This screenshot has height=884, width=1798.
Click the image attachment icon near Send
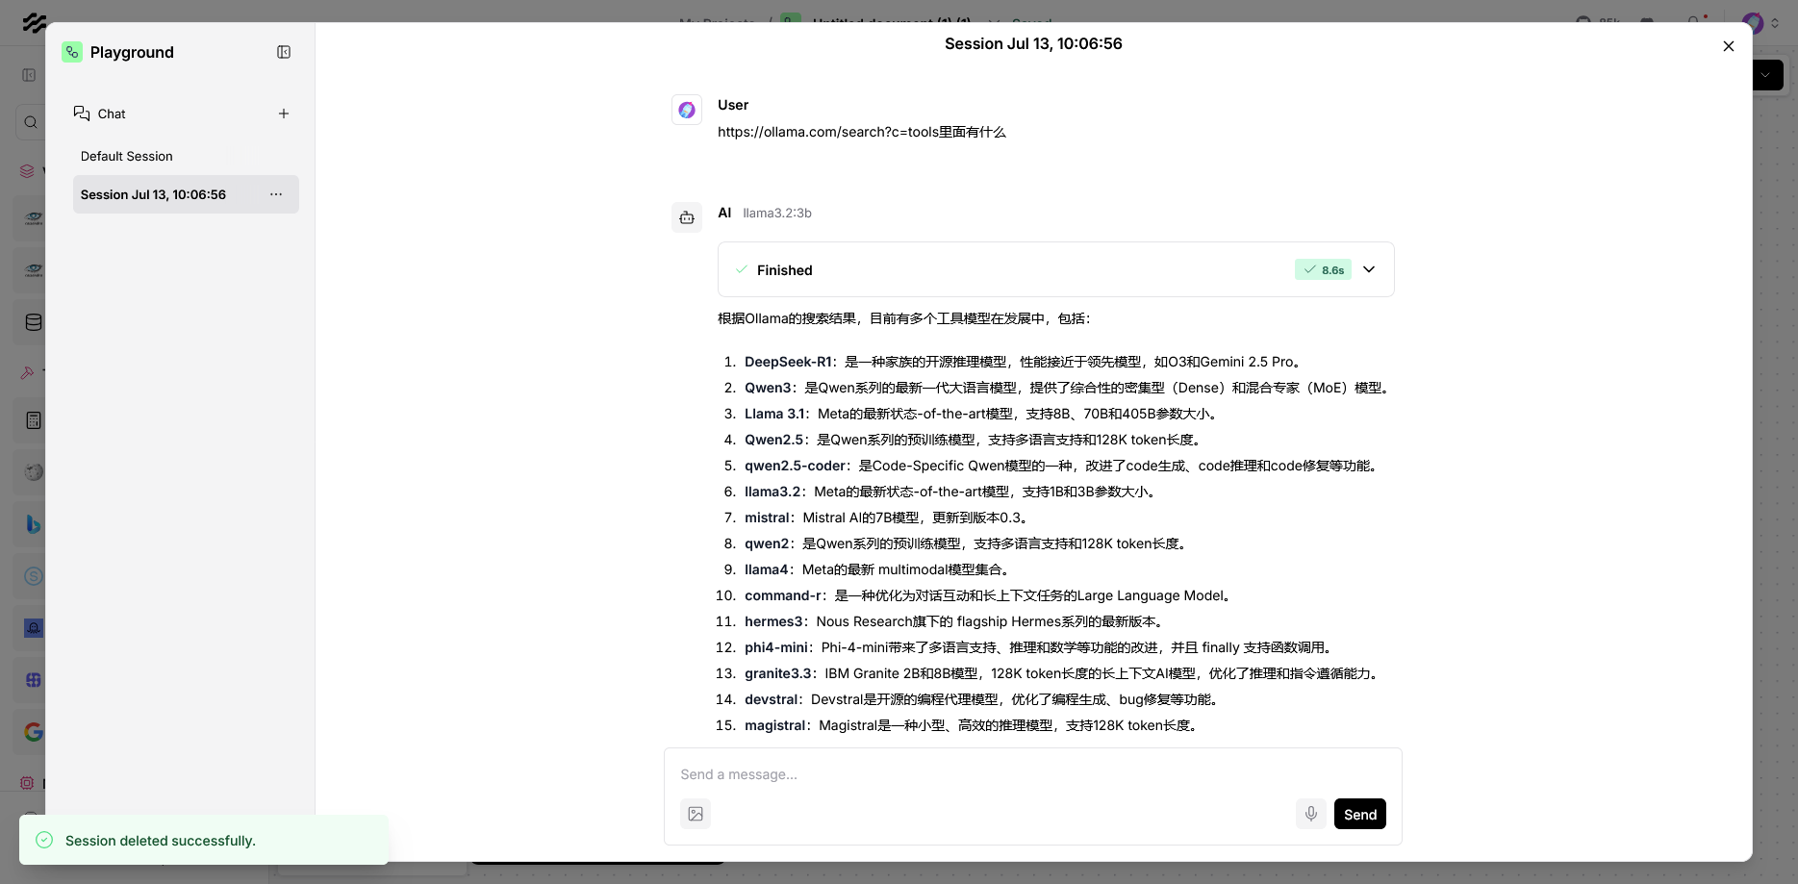(x=696, y=814)
